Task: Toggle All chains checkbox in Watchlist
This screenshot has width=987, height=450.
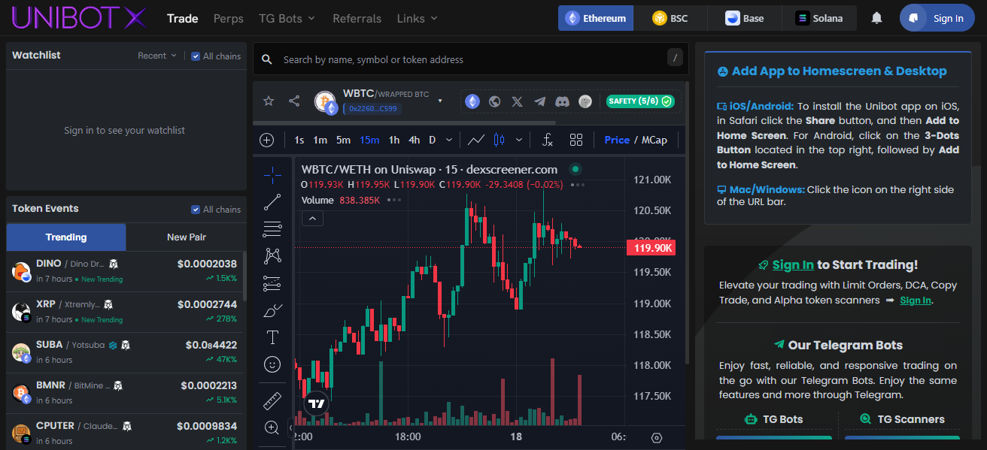Action: tap(196, 56)
